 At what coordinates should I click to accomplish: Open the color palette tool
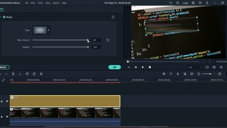pos(27,74)
